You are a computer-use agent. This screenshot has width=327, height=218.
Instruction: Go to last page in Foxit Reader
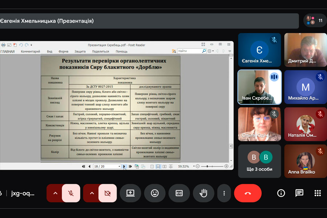tap(130, 166)
